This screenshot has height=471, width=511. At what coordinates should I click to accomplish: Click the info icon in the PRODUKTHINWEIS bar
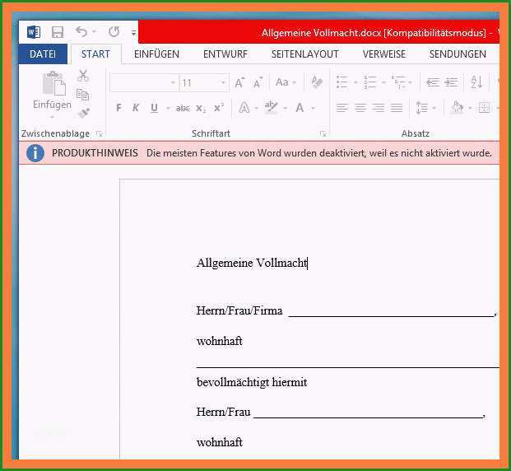pos(35,152)
